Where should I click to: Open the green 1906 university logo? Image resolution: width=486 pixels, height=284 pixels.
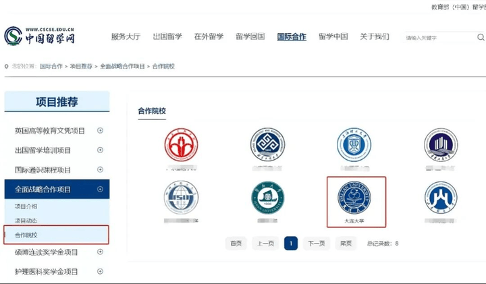point(267,197)
